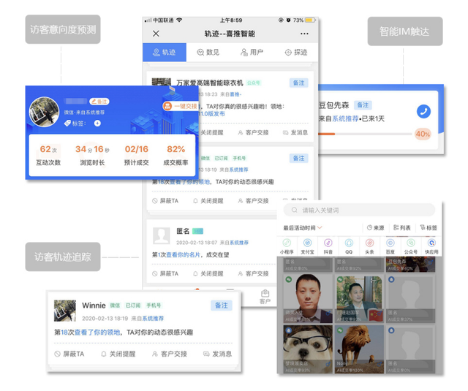Filter by 小程序 source icon

pyautogui.click(x=287, y=246)
